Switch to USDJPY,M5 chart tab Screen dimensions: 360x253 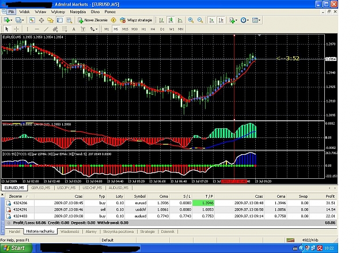(66, 188)
